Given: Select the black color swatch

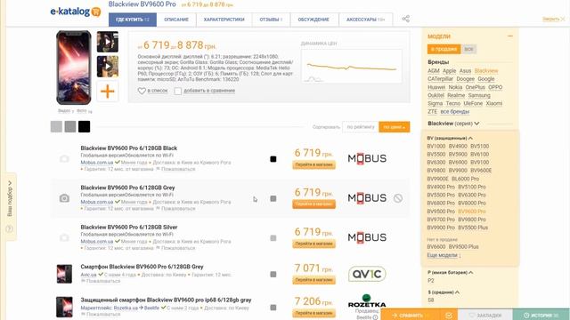Looking at the screenshot, I should [x=84, y=126].
